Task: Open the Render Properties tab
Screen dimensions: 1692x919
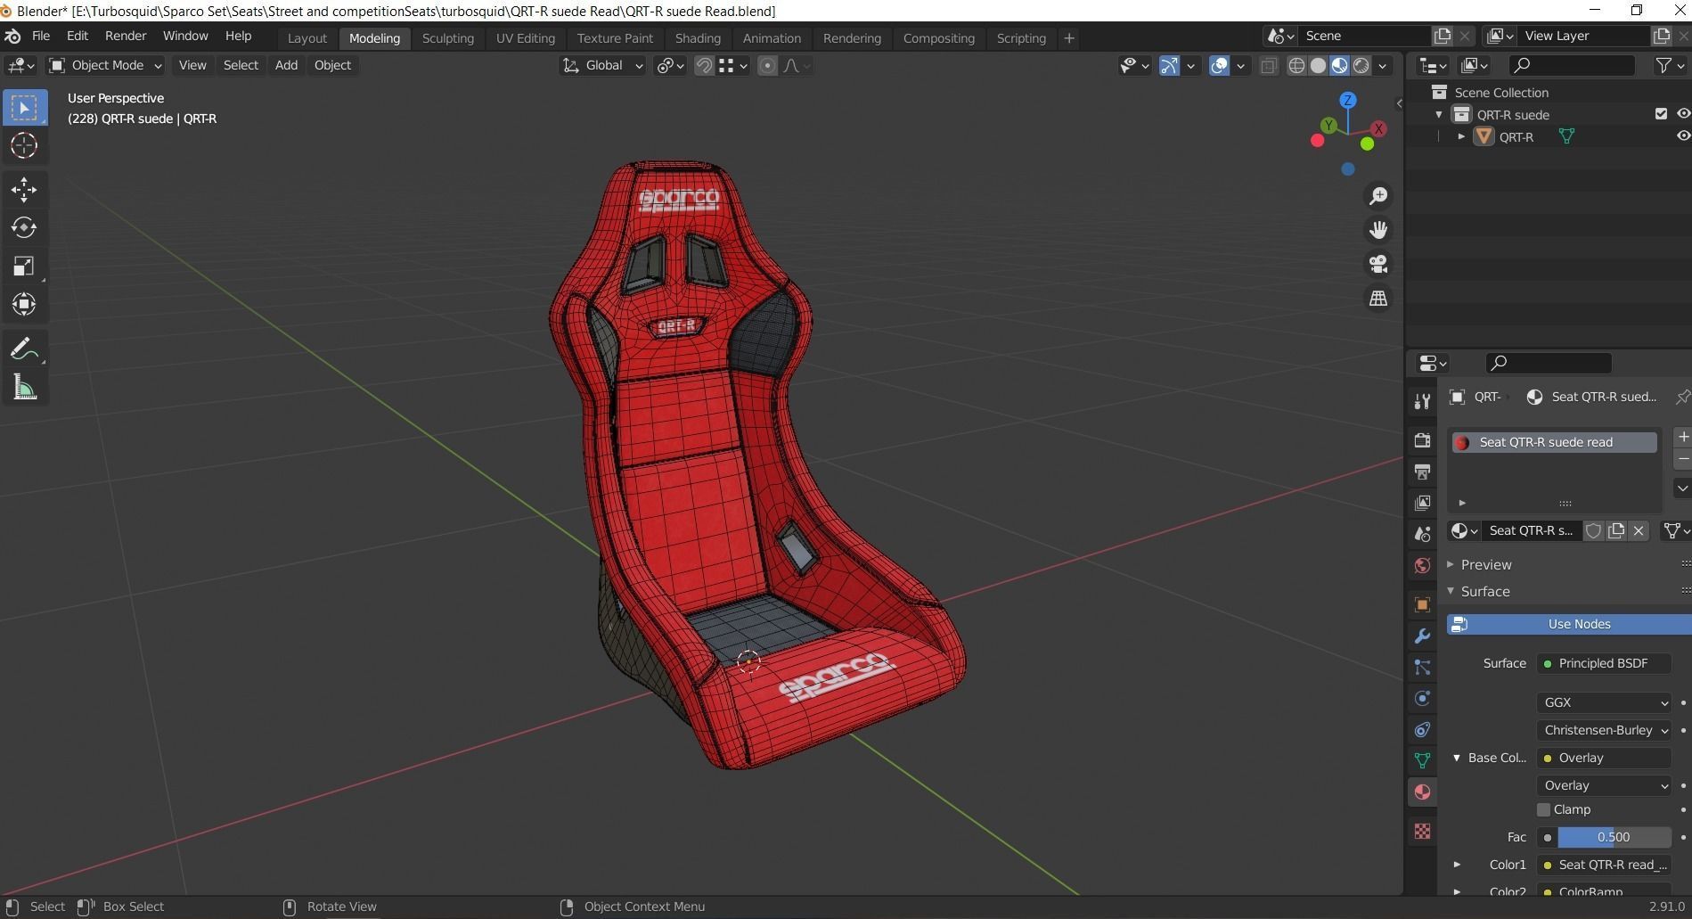Action: tap(1421, 440)
